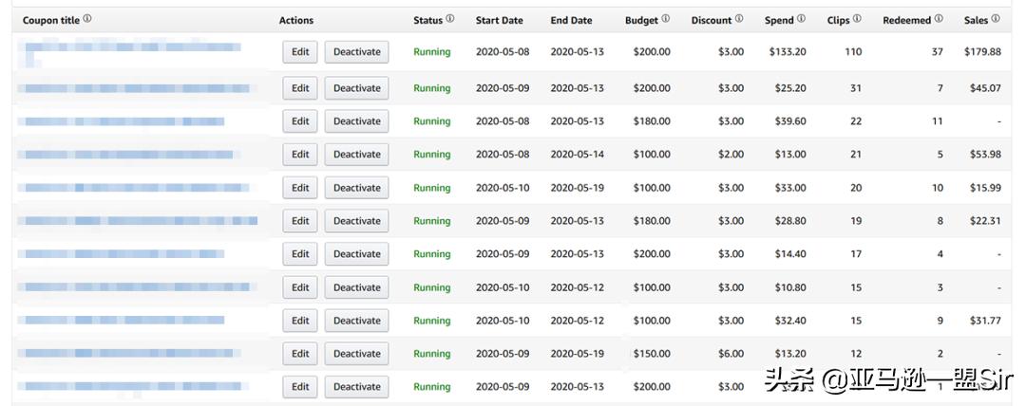1026x406 pixels.
Task: Click the End Date column header
Action: point(571,20)
